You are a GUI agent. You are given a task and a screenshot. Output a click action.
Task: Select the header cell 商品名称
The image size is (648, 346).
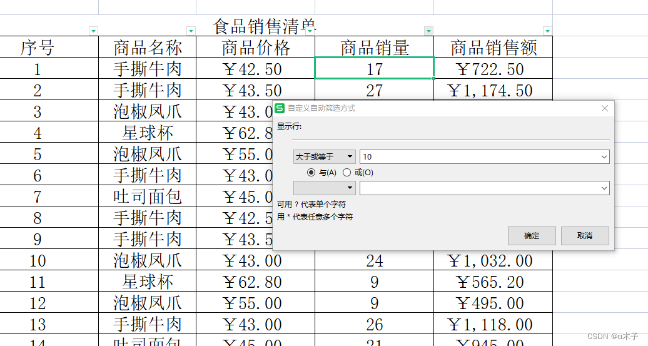pyautogui.click(x=147, y=47)
